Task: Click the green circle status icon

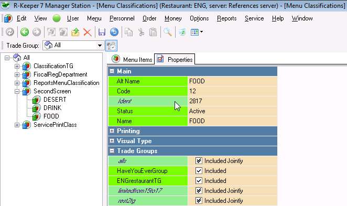Action: [x=57, y=18]
